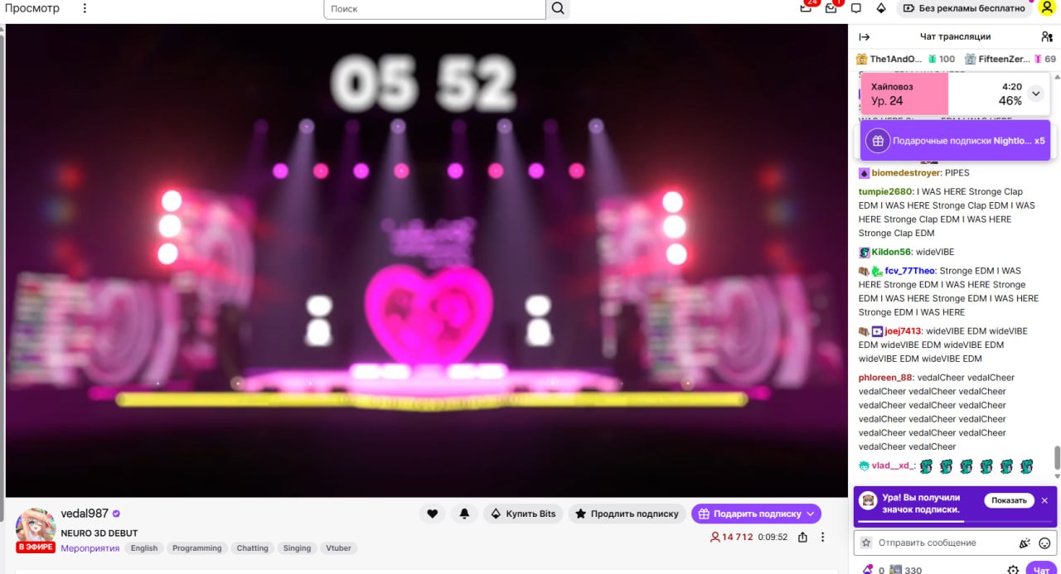1061x574 pixels.
Task: Collapse the Hype Train Ур. 24 panel
Action: tap(1035, 94)
